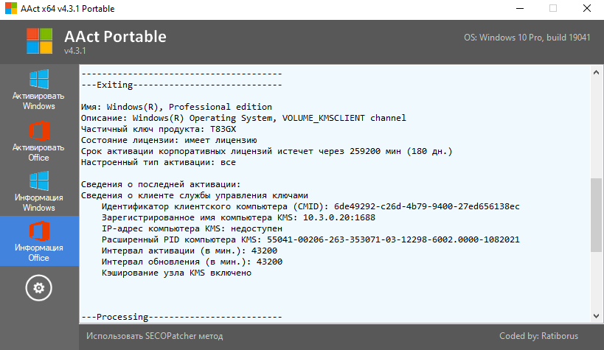The width and height of the screenshot is (604, 350).
Task: Click the Office logo above Информация Office
Action: click(x=39, y=231)
